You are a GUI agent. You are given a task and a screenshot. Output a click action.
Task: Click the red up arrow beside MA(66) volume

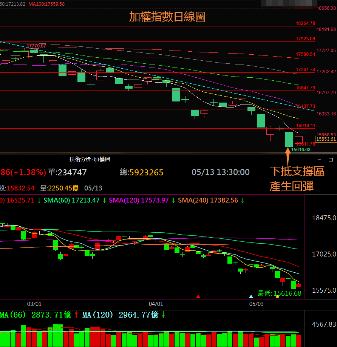[x=76, y=315]
